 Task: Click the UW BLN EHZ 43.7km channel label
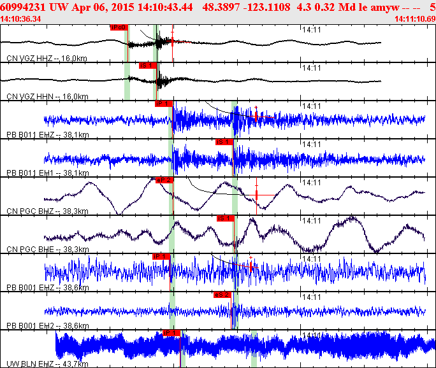pyautogui.click(x=47, y=364)
